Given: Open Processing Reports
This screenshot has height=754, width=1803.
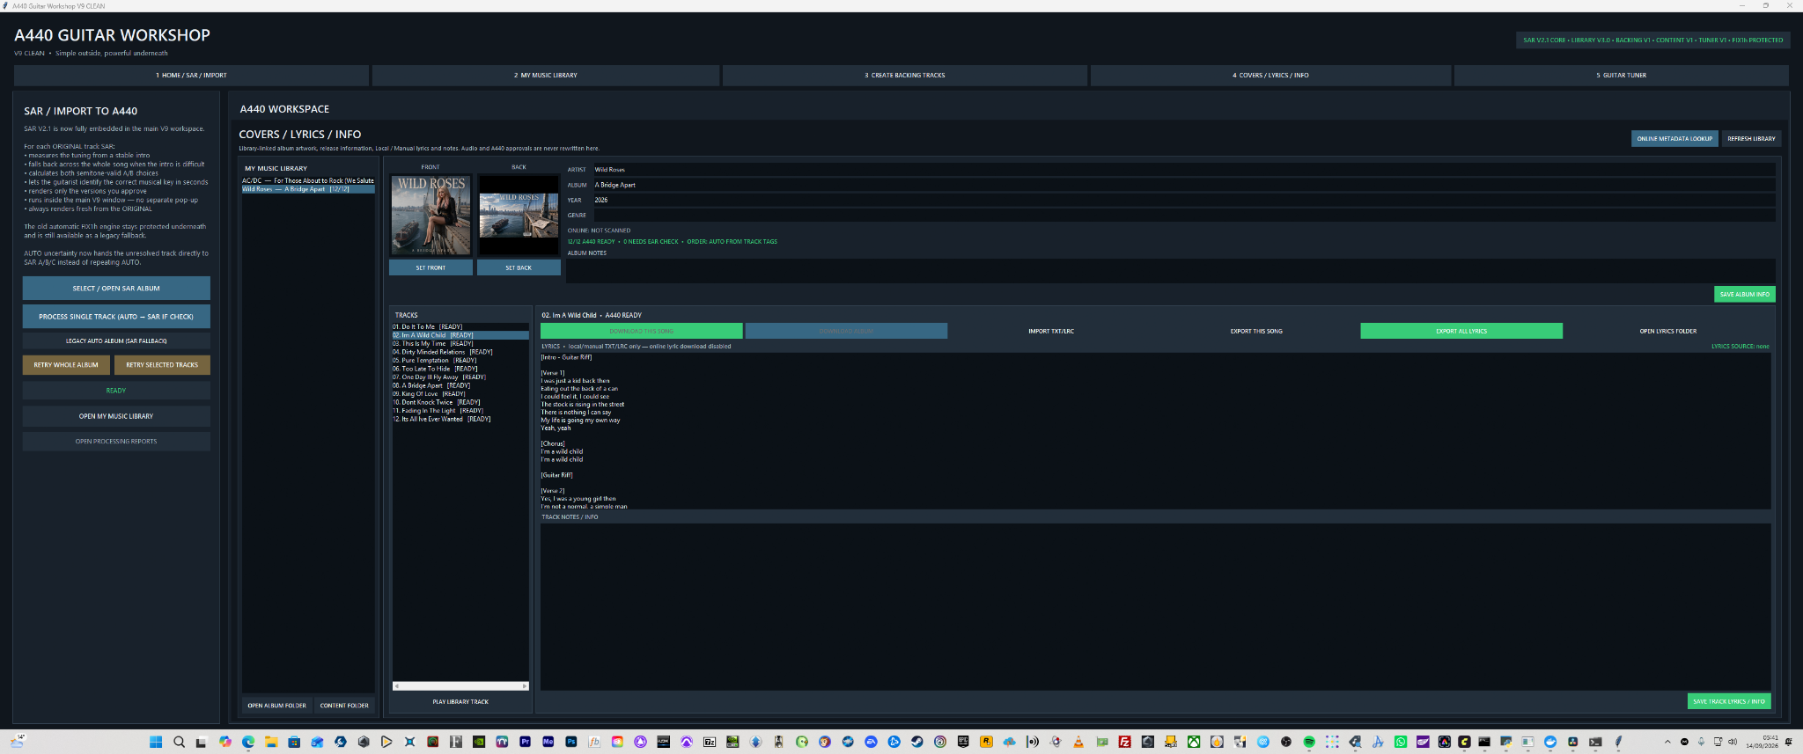Looking at the screenshot, I should point(116,442).
